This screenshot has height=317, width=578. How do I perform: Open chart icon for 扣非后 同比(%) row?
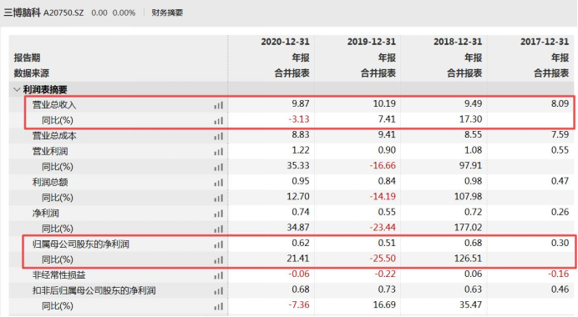point(219,306)
